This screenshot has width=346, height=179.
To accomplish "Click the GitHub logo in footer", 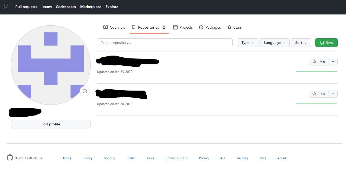I will [10, 158].
